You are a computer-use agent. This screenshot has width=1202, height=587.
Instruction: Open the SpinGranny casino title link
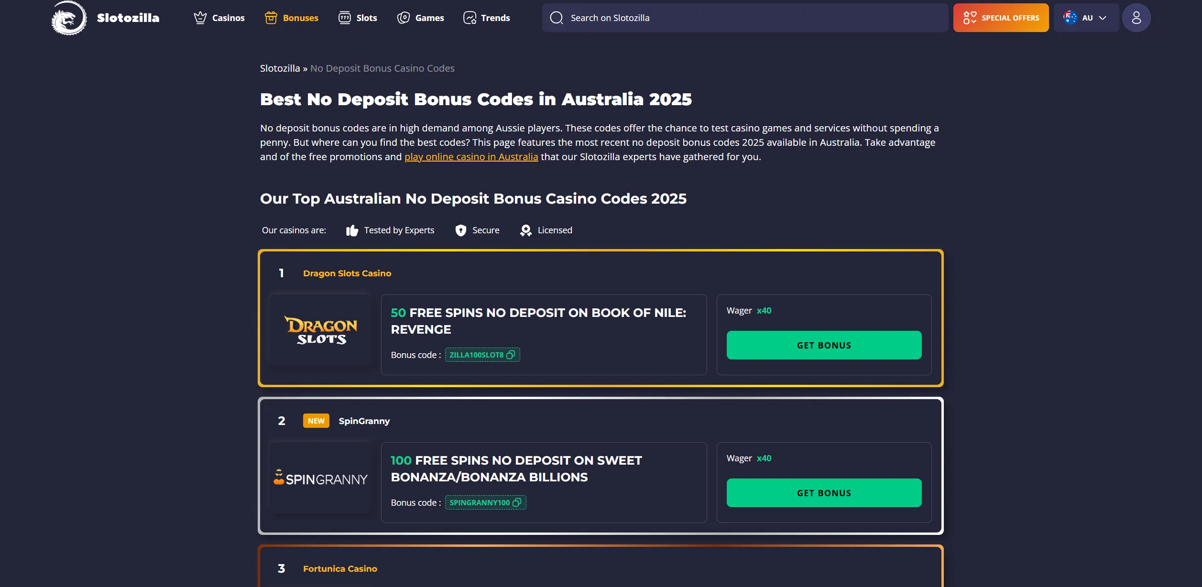[x=364, y=421]
